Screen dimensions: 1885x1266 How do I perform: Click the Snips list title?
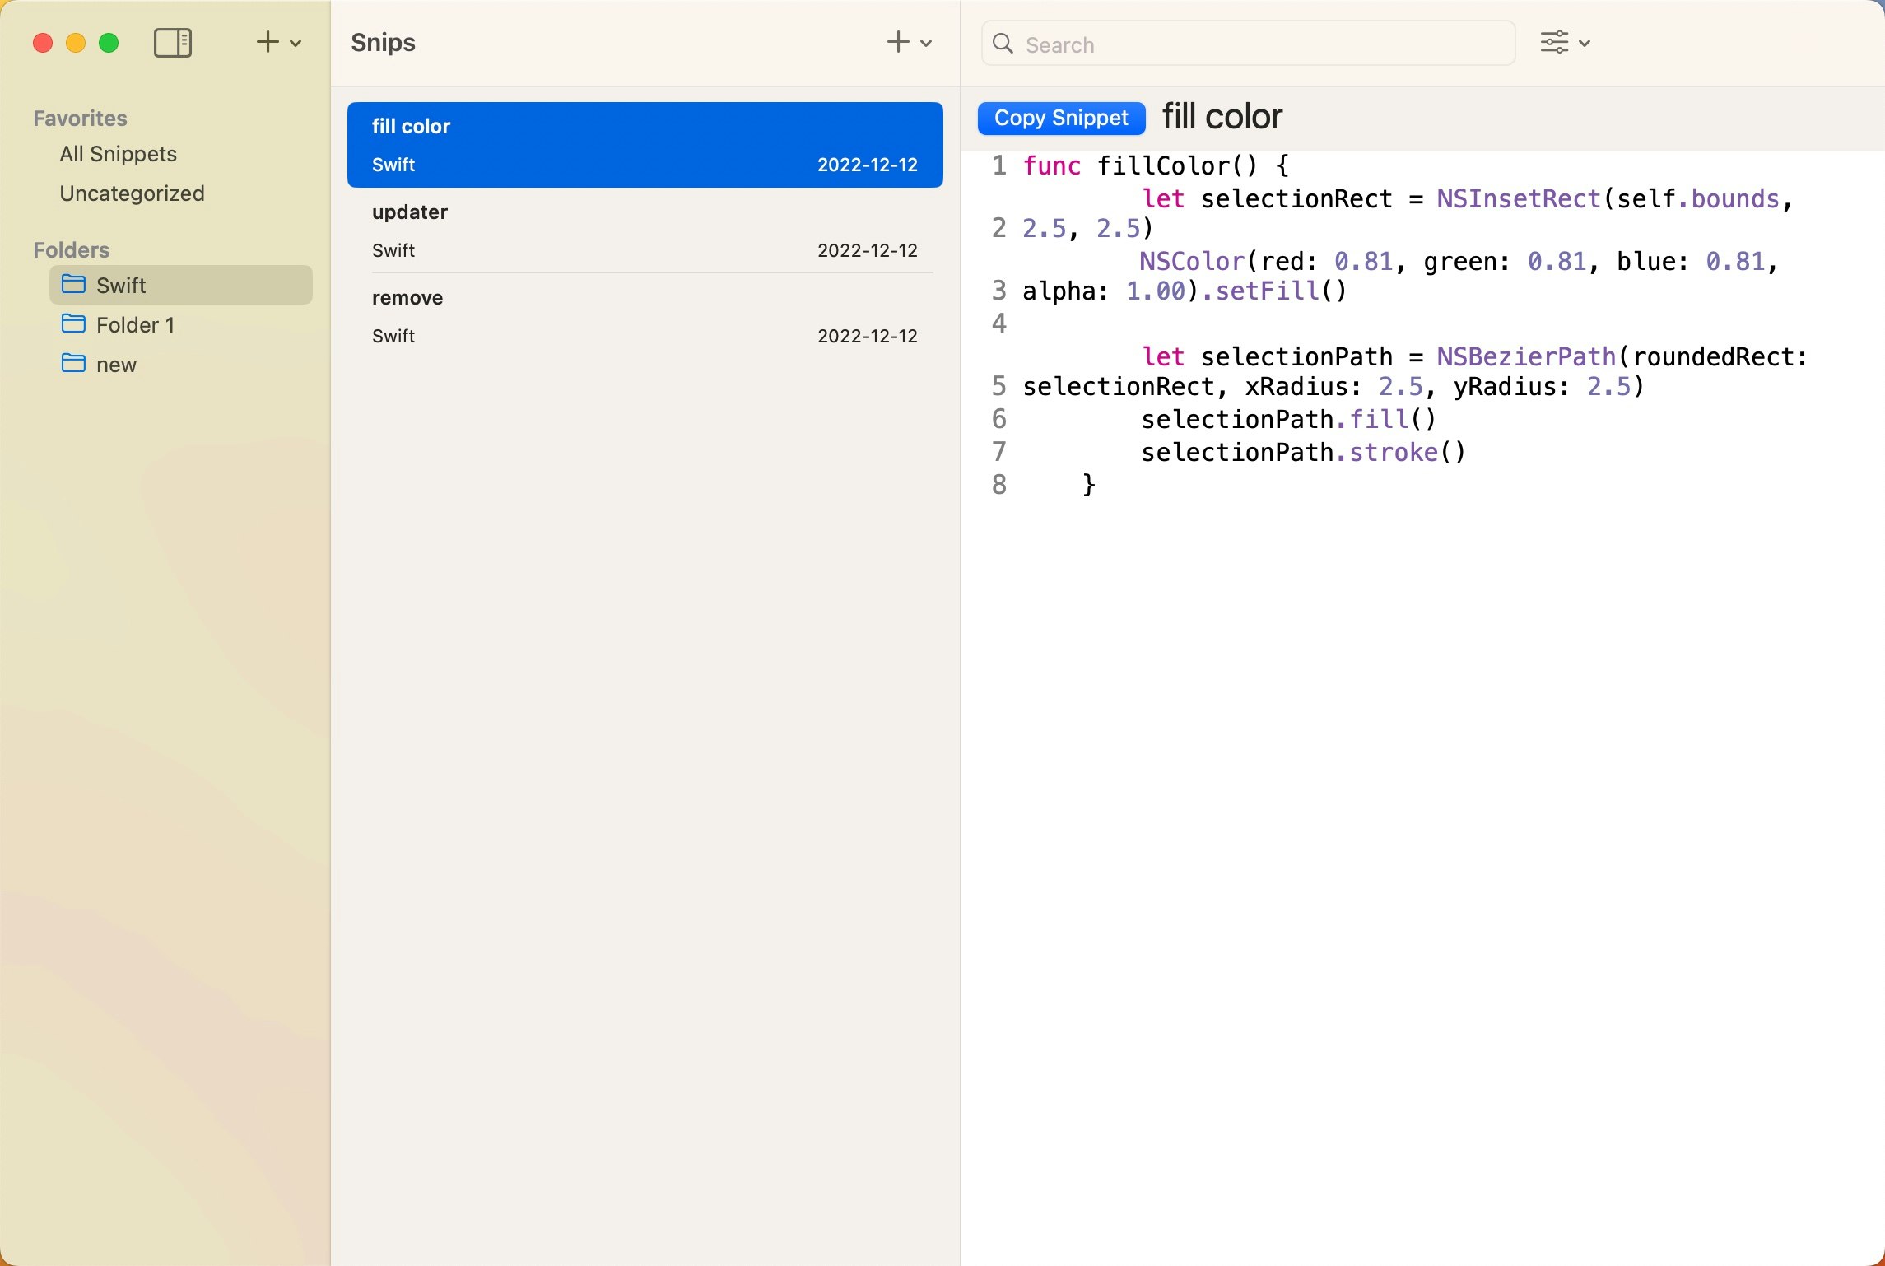pos(383,43)
